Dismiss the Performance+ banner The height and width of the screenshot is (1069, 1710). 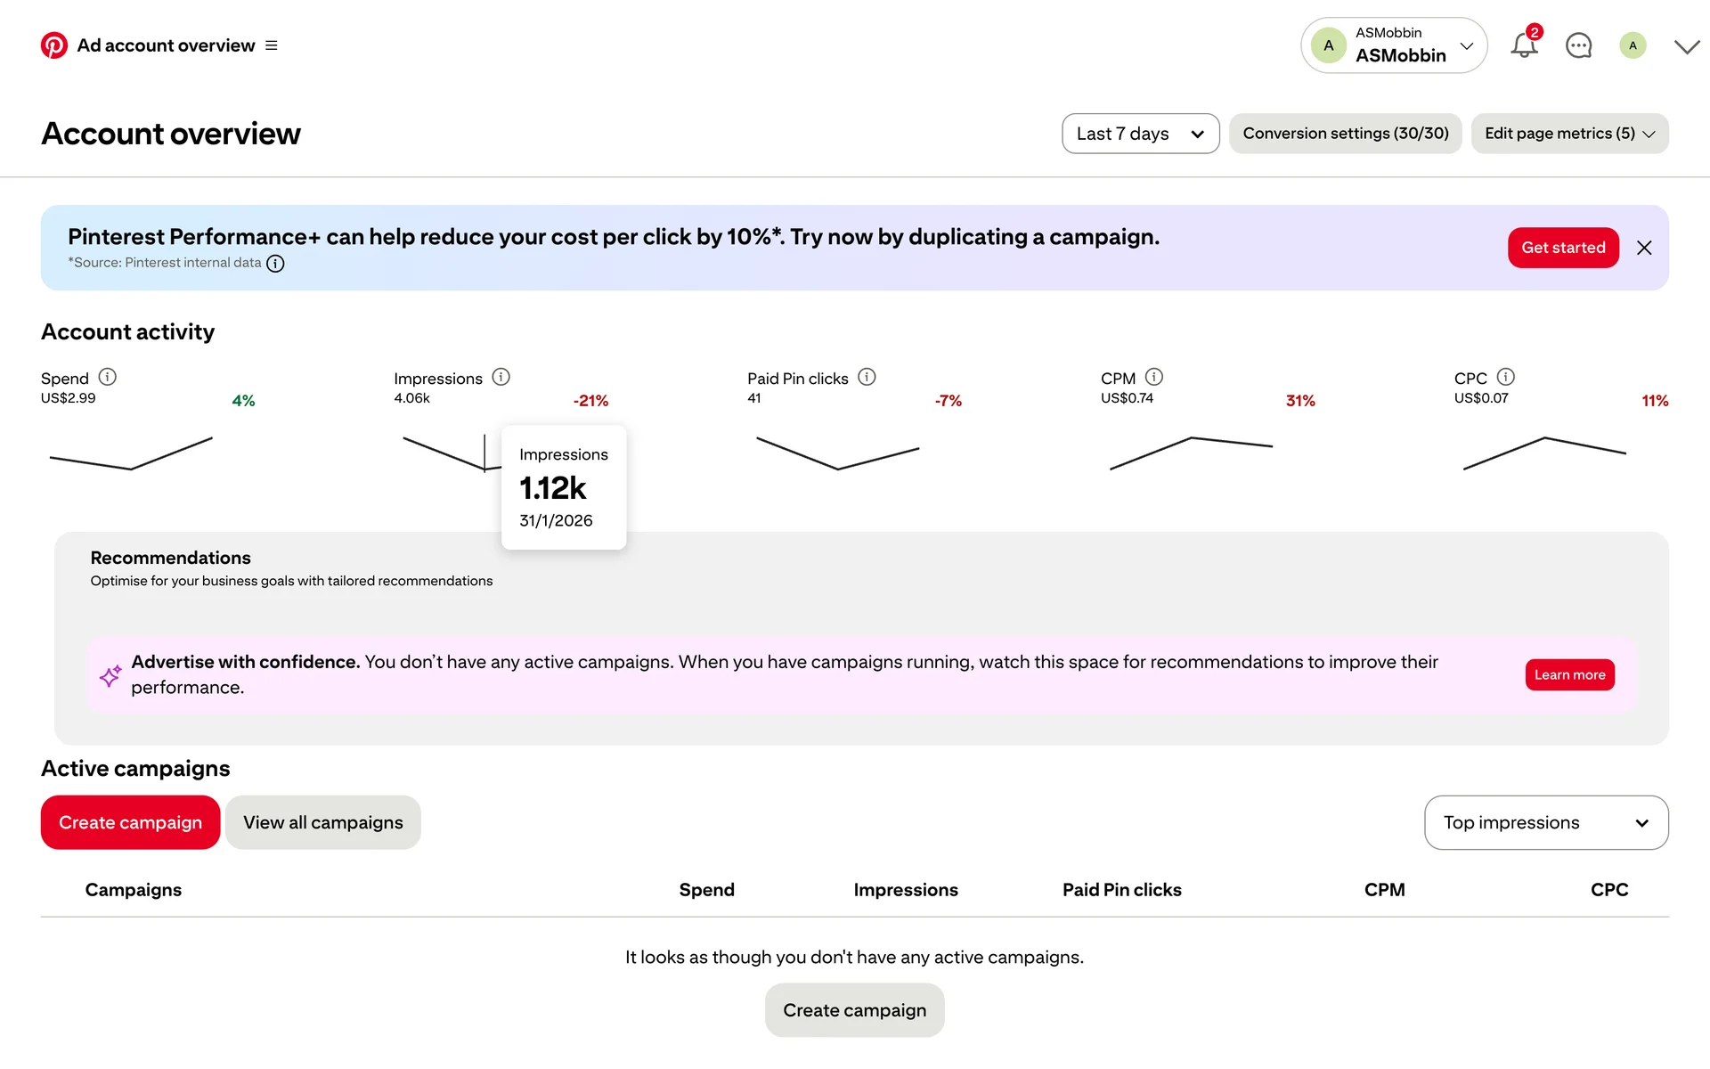1644,248
